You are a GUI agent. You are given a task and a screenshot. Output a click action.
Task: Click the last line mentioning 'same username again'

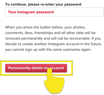48,50
